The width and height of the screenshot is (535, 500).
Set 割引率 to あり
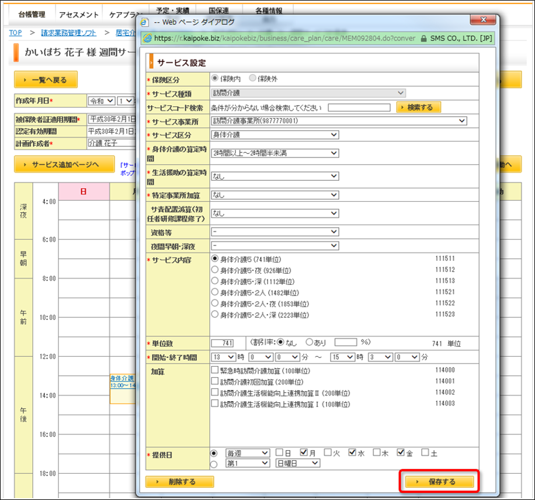click(x=309, y=342)
